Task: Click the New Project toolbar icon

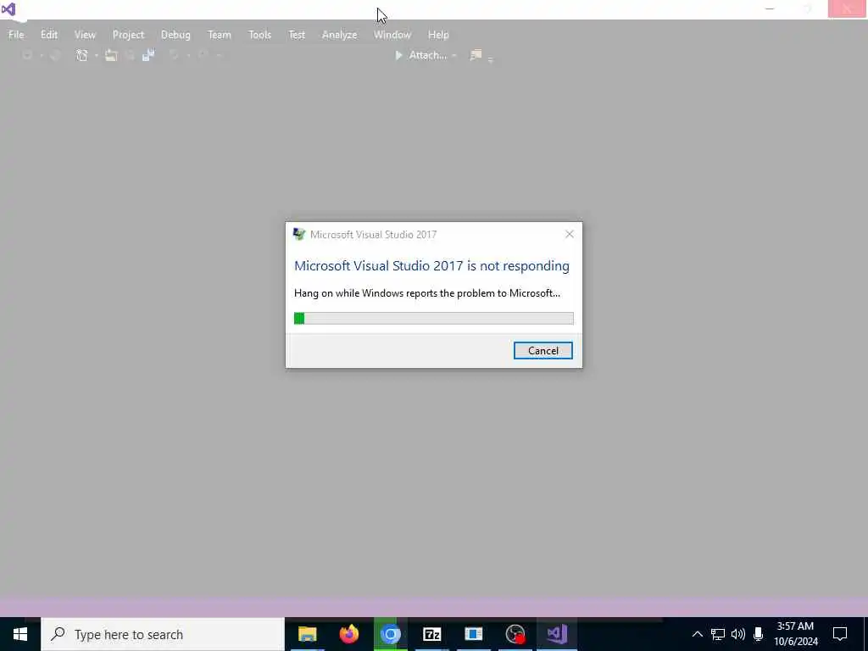Action: click(x=82, y=55)
